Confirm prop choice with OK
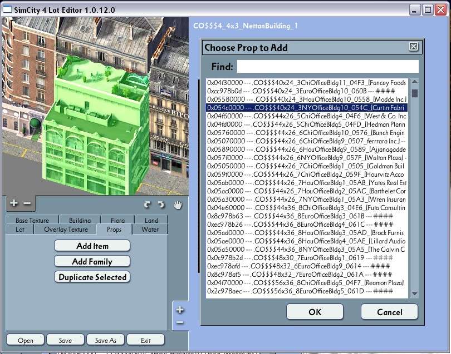This screenshot has width=451, height=354. tap(315, 312)
